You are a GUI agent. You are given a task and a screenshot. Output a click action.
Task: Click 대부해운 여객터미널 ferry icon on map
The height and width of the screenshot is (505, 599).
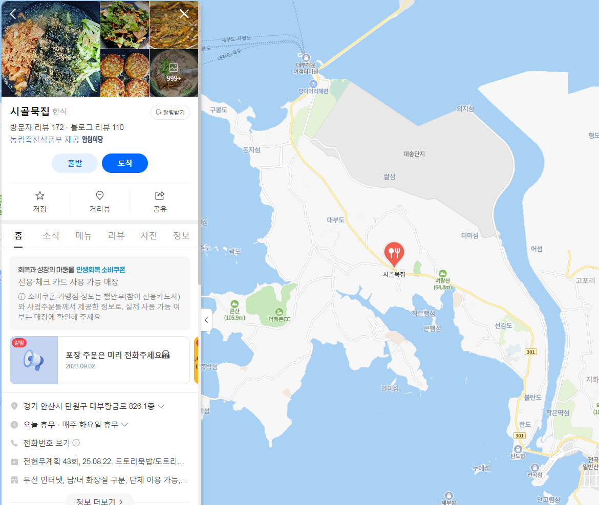pos(306,58)
